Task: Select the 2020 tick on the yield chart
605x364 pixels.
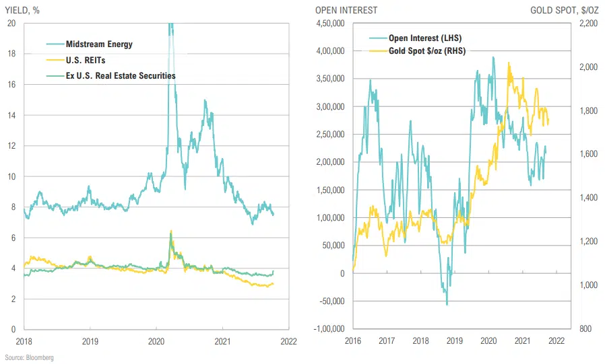Action: (x=156, y=340)
